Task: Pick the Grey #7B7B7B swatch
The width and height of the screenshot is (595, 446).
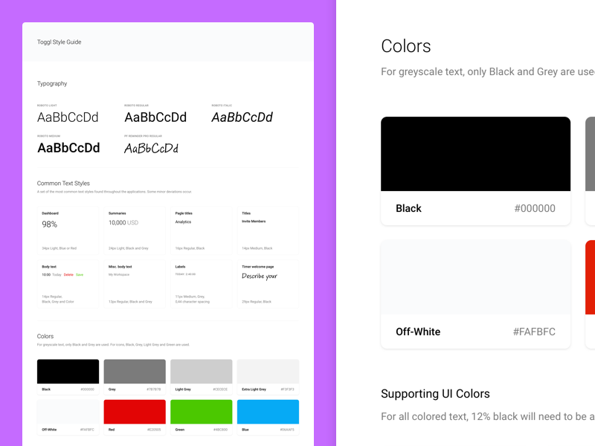Action: tap(135, 377)
